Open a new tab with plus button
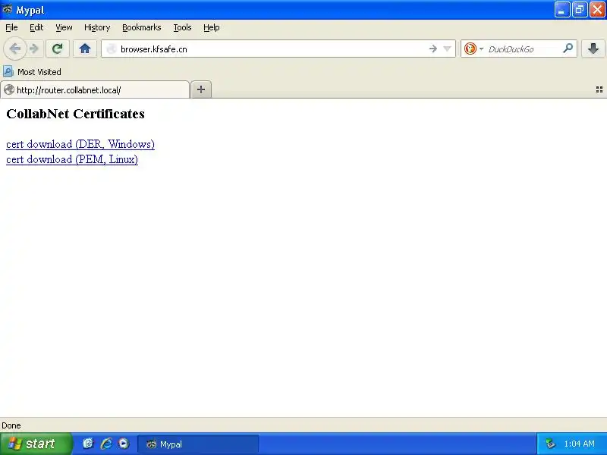Image resolution: width=607 pixels, height=455 pixels. [x=201, y=89]
